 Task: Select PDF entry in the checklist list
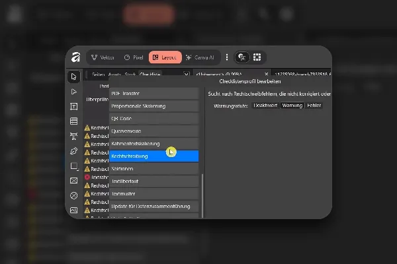(154, 93)
